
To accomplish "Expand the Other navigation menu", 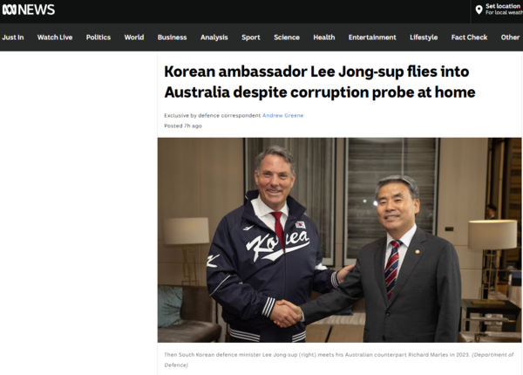I will 510,37.
